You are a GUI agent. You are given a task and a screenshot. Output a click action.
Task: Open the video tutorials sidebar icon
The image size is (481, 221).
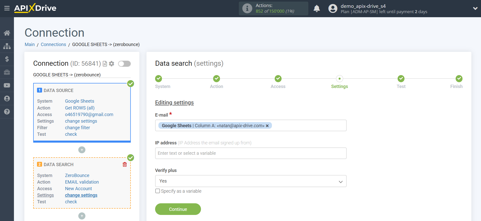7,85
